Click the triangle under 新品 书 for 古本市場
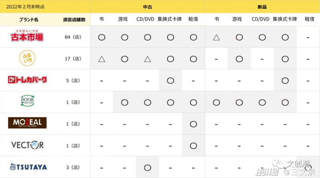Screen dimensions: 320x178 (x=216, y=37)
